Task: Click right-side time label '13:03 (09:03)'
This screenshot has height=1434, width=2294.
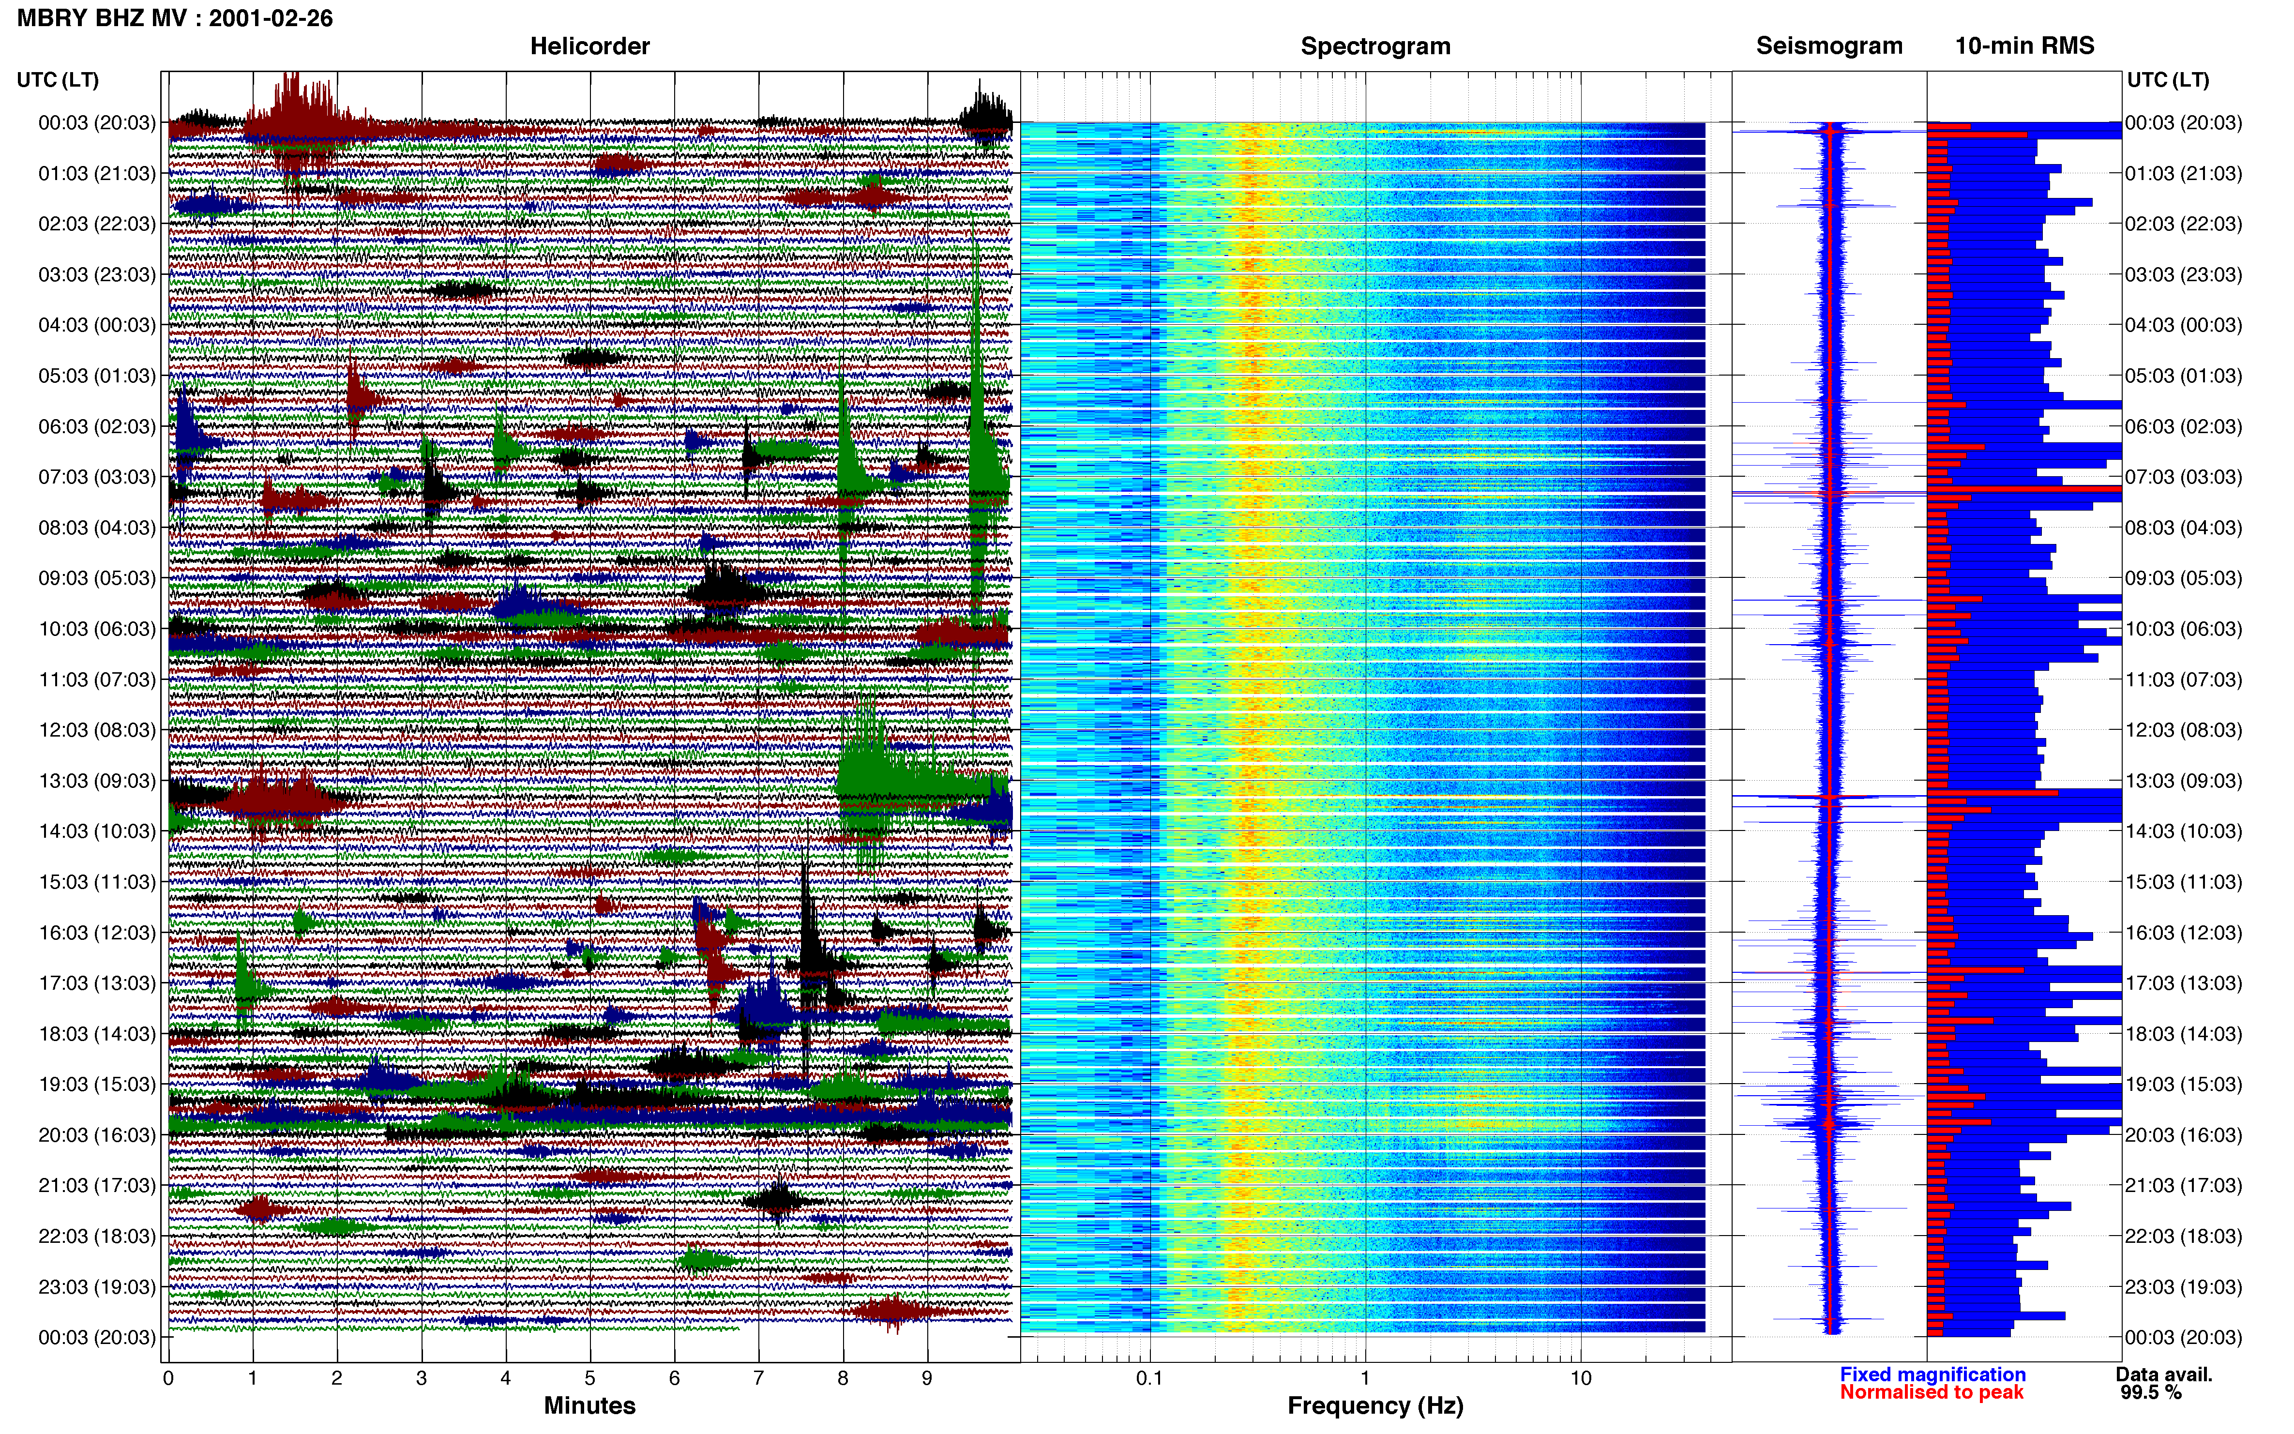Action: coord(2184,781)
